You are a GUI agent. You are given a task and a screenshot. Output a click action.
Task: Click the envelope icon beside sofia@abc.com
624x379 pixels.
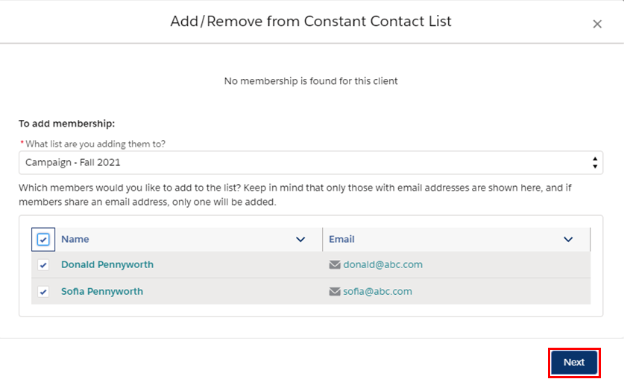pos(335,292)
